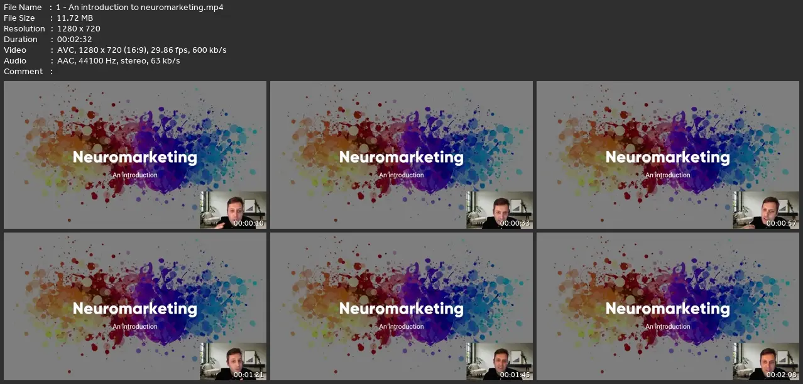Open the thumbnail timestamped 00:00:33
Image resolution: width=803 pixels, height=384 pixels.
pyautogui.click(x=401, y=155)
